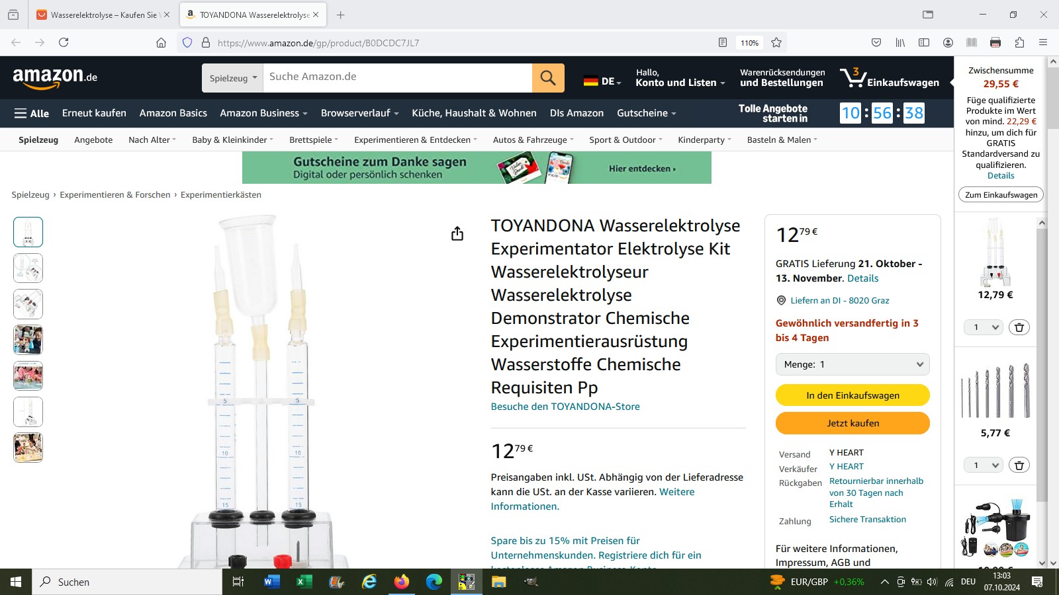
Task: Add item via In den Einkaufswagen
Action: (x=852, y=395)
